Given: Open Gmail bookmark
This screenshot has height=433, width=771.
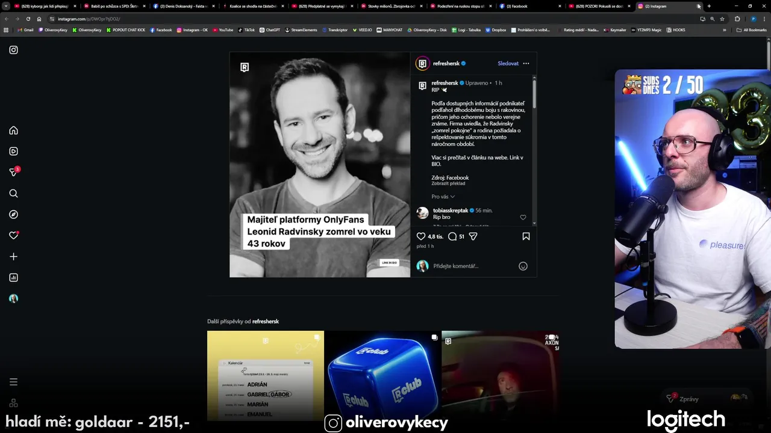Looking at the screenshot, I should 25,29.
